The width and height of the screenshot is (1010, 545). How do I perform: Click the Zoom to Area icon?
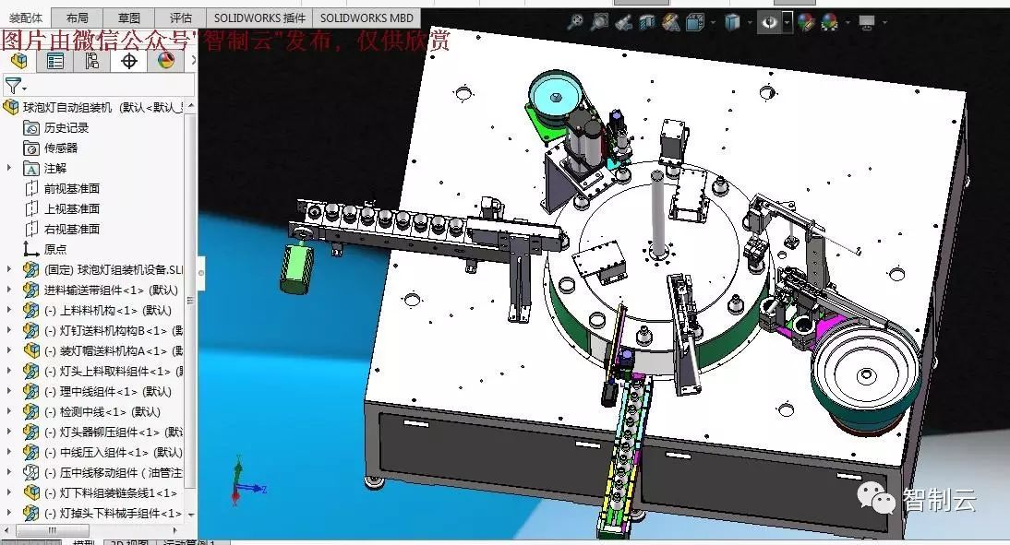600,22
